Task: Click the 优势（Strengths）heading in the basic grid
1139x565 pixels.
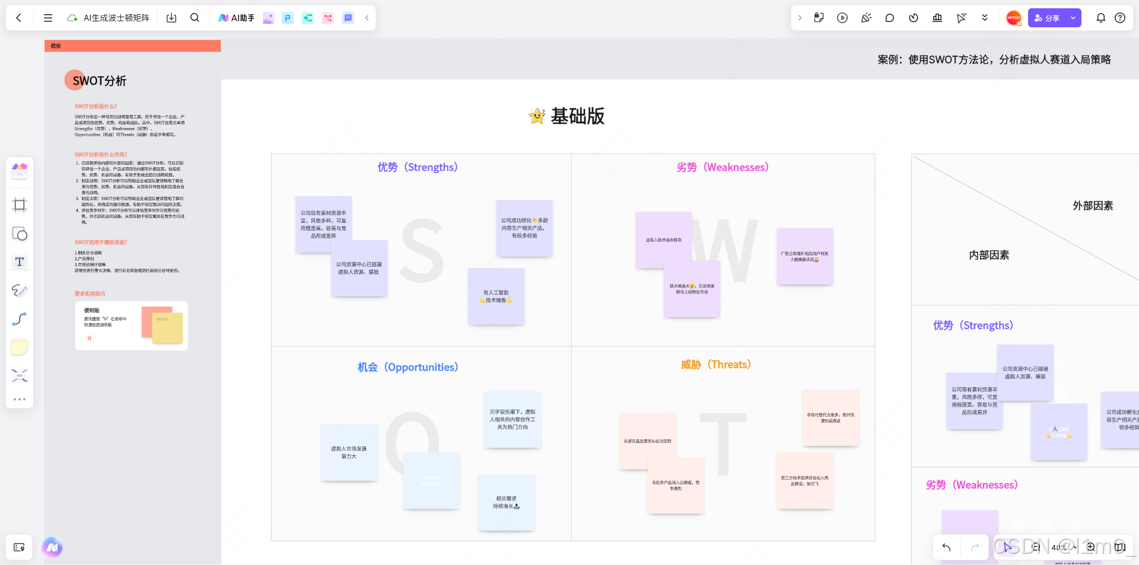Action: pyautogui.click(x=418, y=167)
